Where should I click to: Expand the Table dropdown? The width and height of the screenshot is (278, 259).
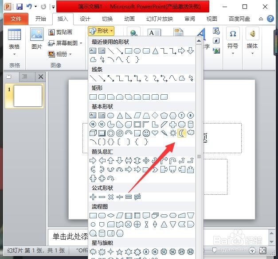(x=14, y=54)
